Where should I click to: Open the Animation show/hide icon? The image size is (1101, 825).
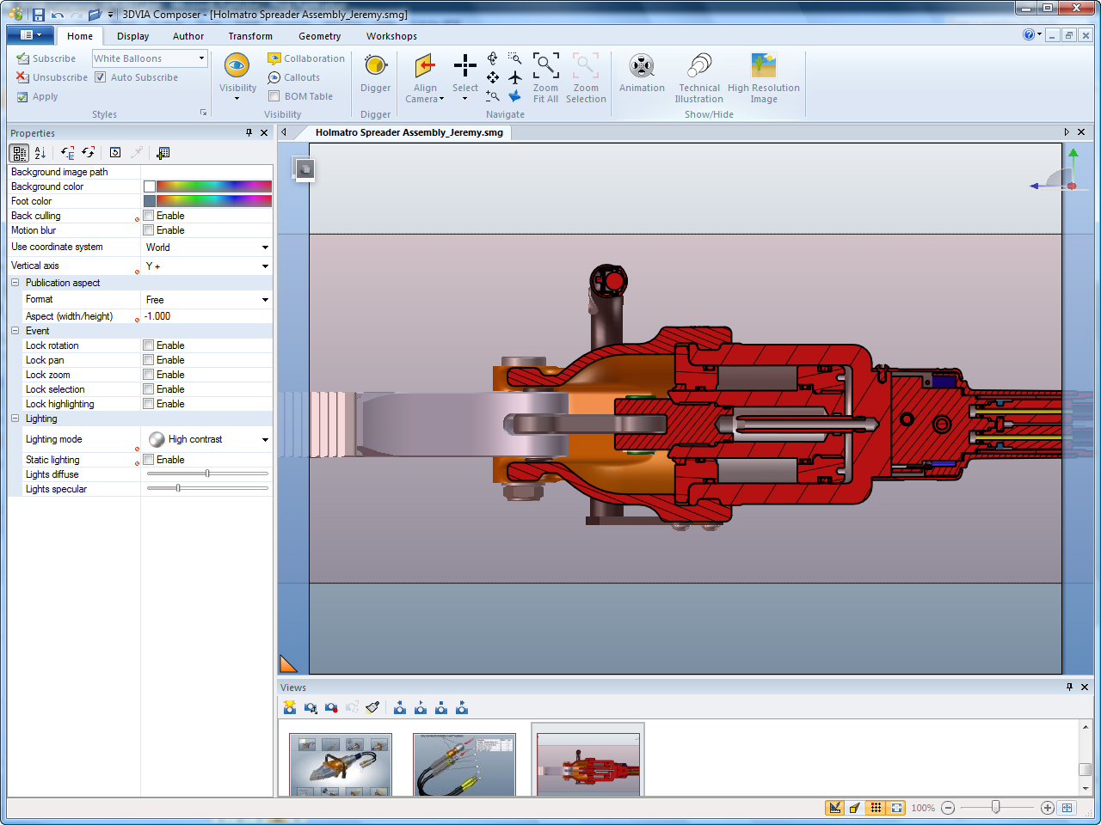click(642, 66)
